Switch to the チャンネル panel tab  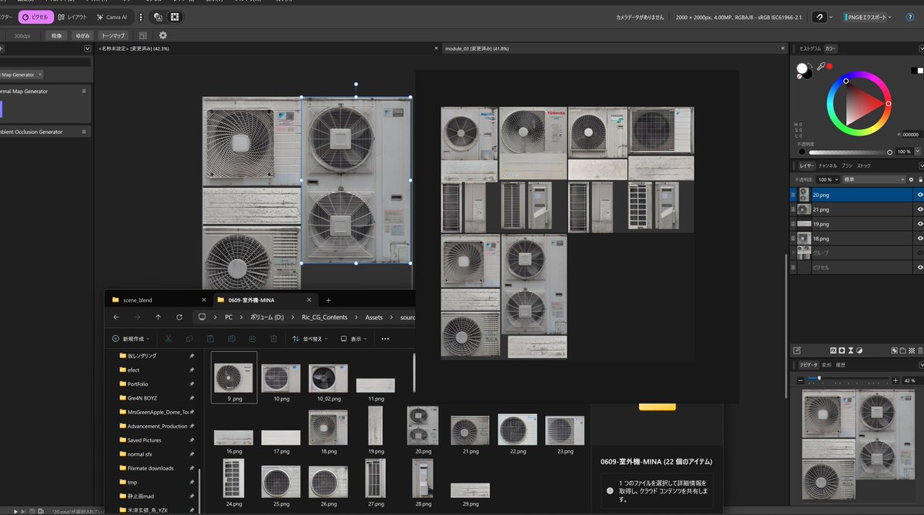828,166
